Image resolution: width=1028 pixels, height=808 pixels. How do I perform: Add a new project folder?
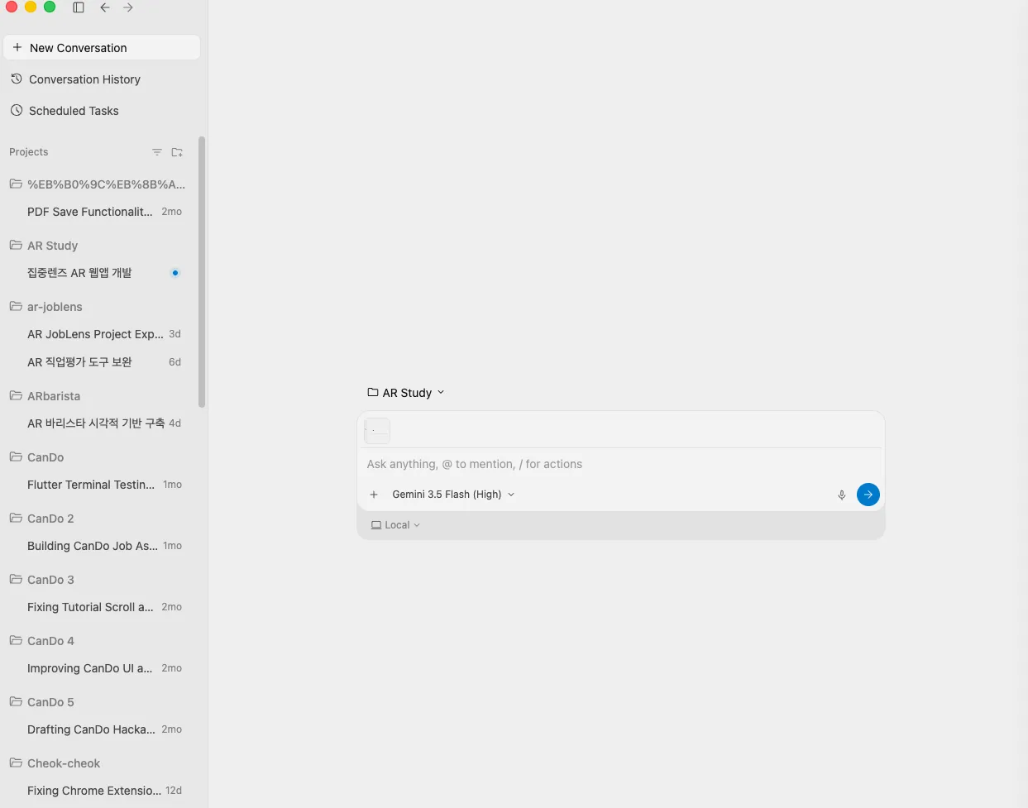coord(177,152)
